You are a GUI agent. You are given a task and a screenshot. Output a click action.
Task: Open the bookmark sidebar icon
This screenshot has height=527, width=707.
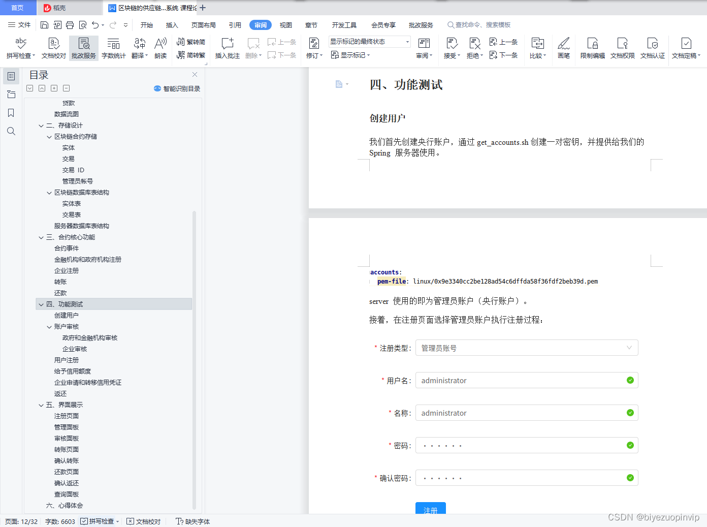point(11,113)
